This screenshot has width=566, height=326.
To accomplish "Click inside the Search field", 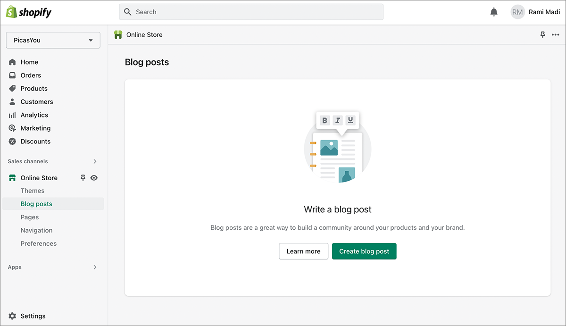I will tap(251, 11).
